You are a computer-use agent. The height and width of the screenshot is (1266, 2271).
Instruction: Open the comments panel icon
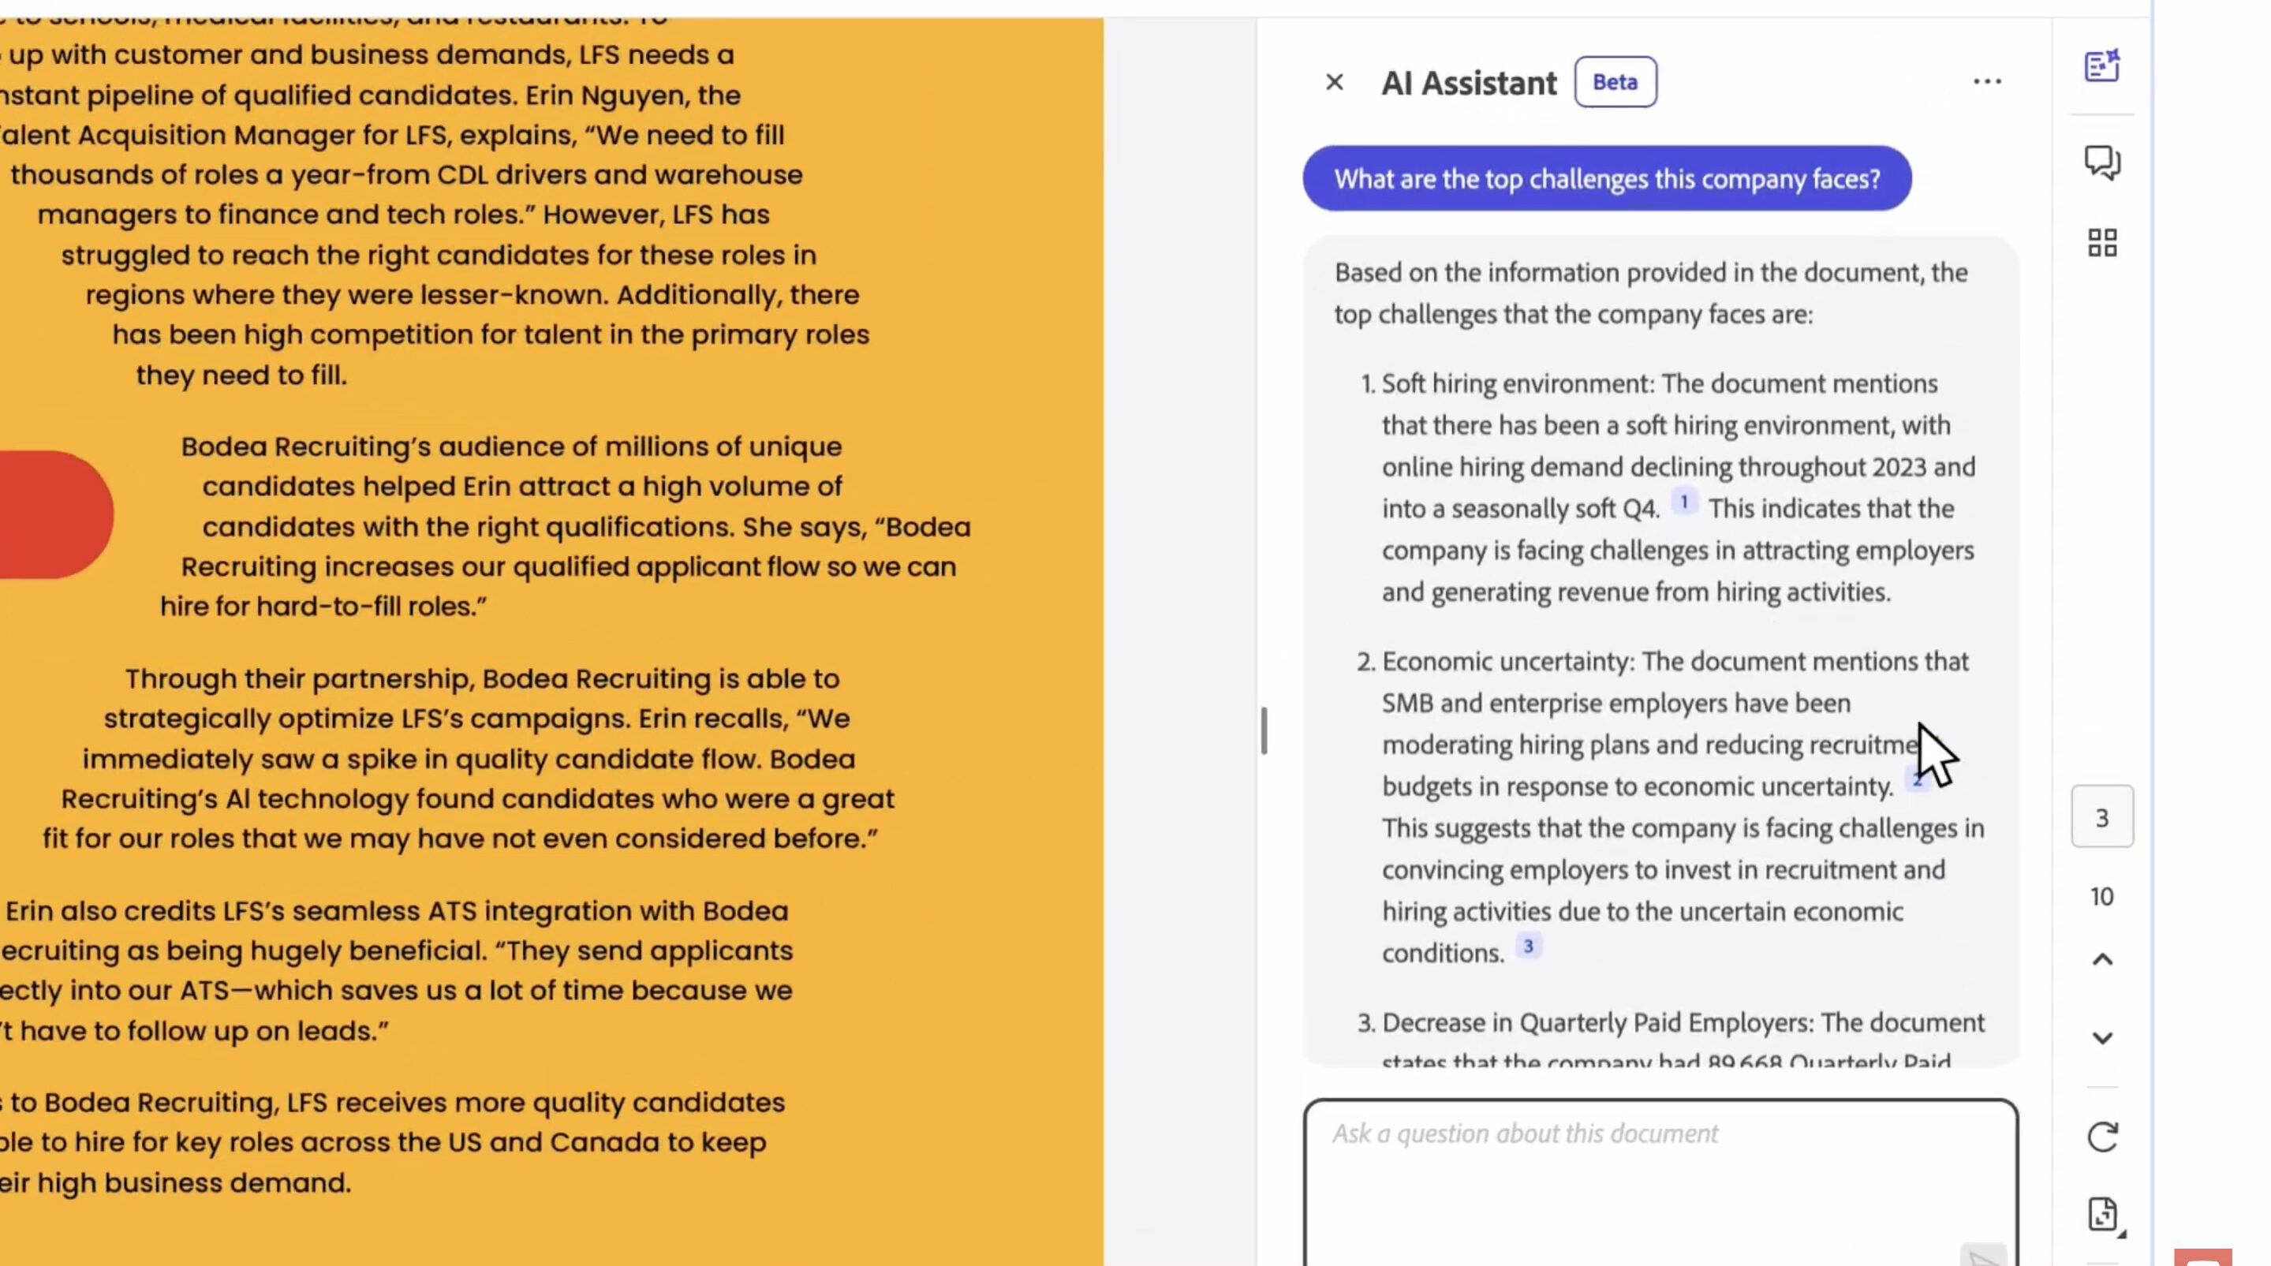coord(2101,162)
